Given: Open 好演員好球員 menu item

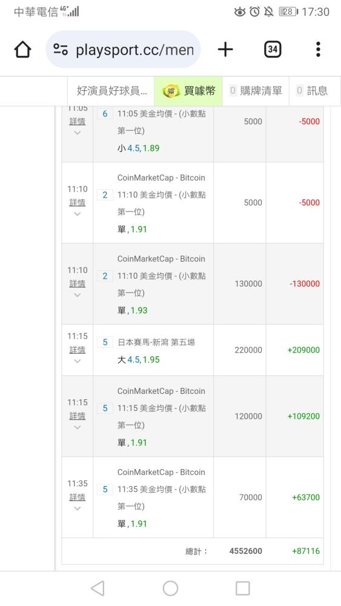Looking at the screenshot, I should click(111, 91).
